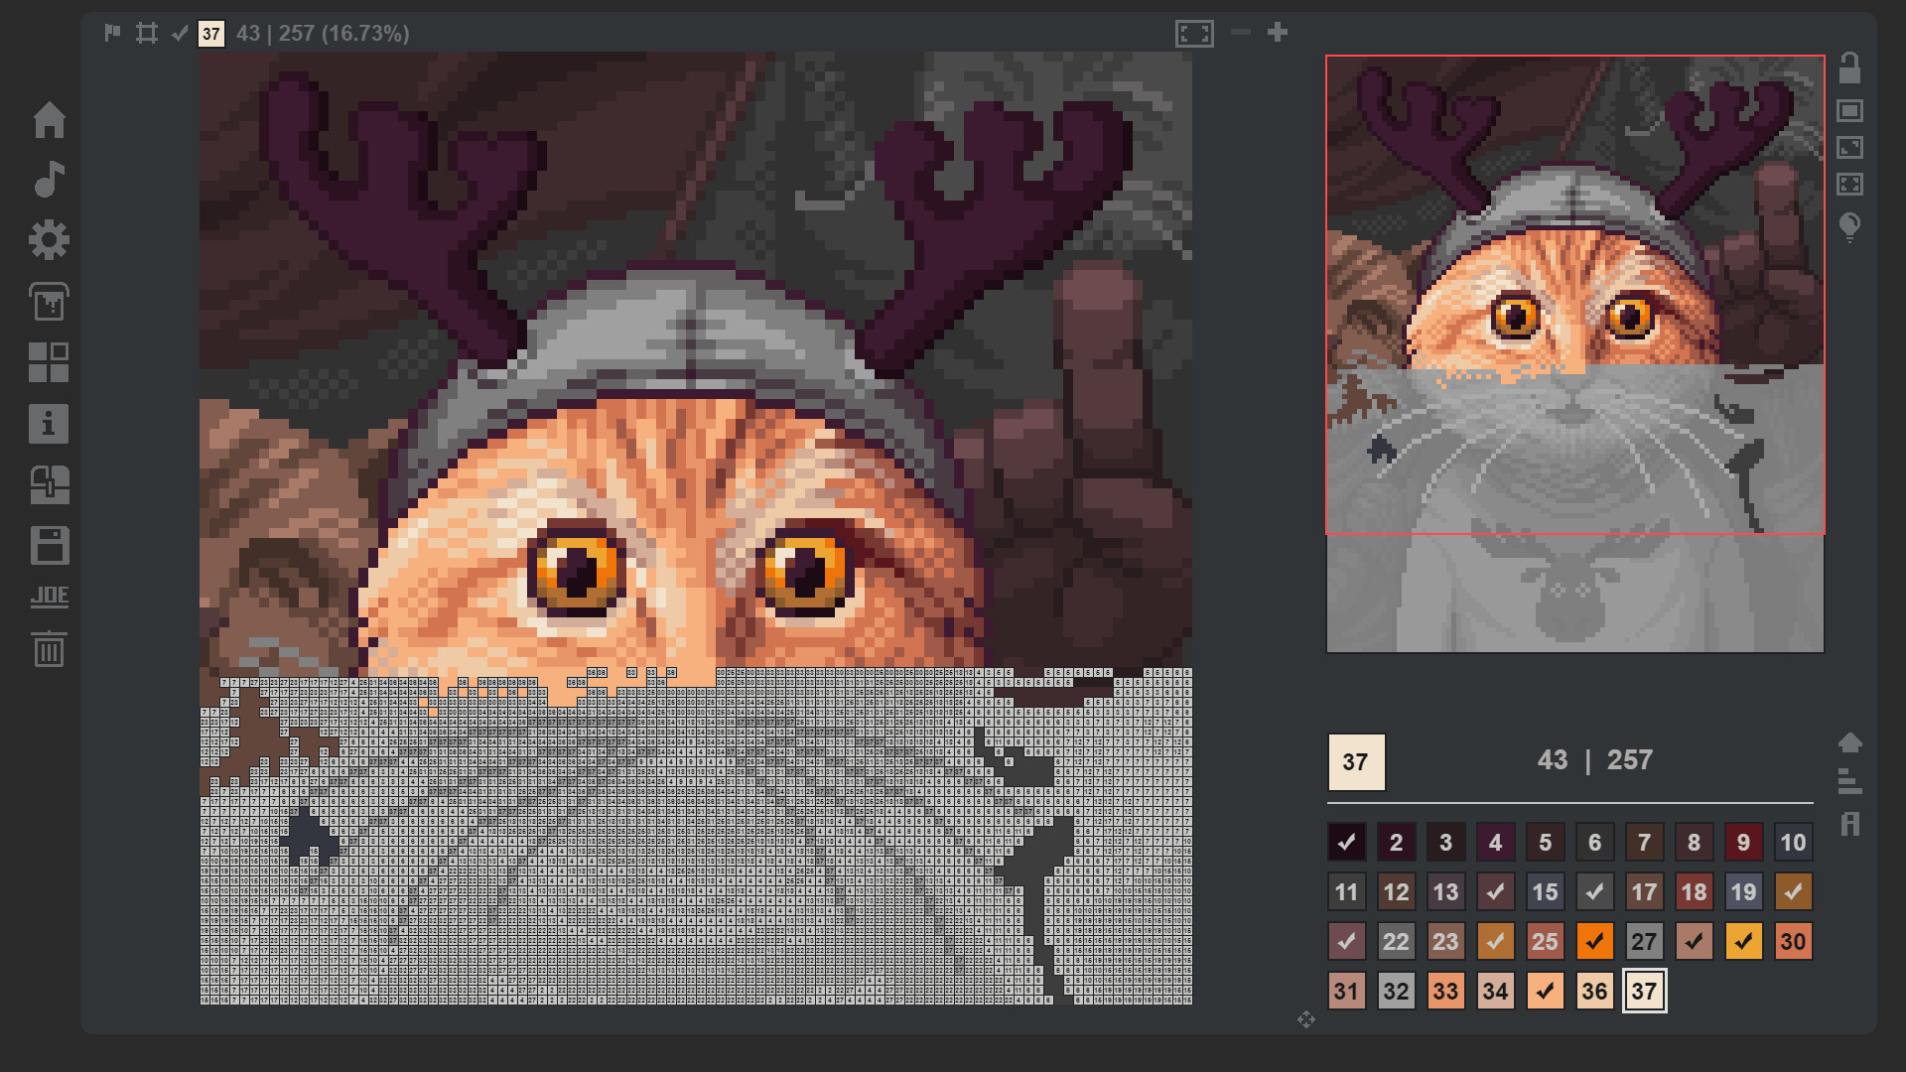
Task: Open the paint bucket tool icon
Action: [x=49, y=303]
